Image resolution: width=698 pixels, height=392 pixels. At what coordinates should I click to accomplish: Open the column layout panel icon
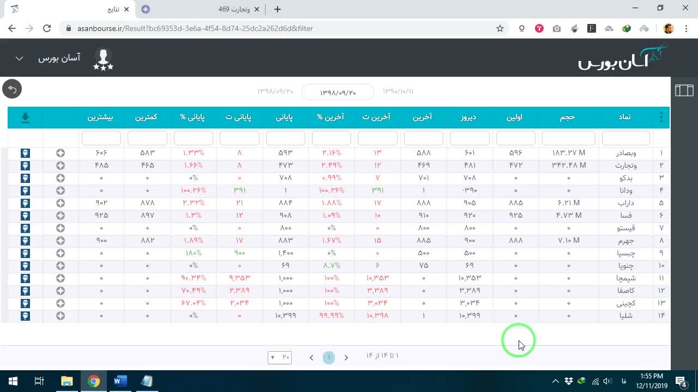pyautogui.click(x=684, y=90)
